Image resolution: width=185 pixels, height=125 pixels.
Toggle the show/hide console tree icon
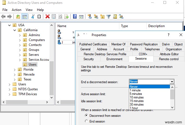coord(25,16)
